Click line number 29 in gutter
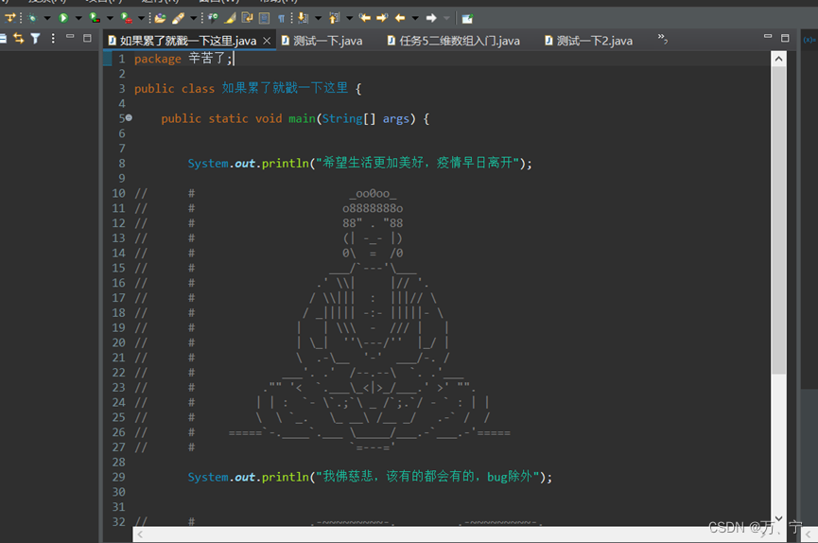The width and height of the screenshot is (818, 543). coord(118,477)
